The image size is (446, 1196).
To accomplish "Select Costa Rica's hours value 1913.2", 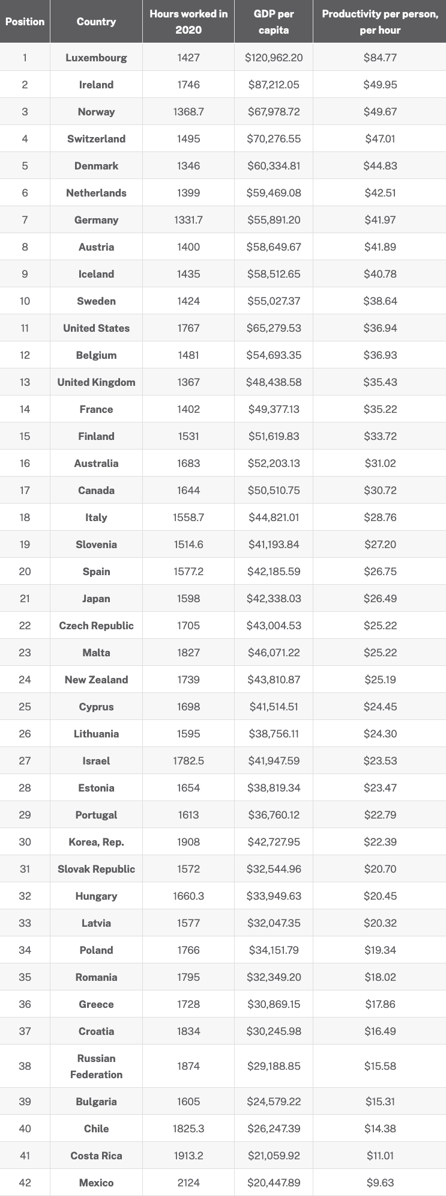I will click(x=188, y=1156).
